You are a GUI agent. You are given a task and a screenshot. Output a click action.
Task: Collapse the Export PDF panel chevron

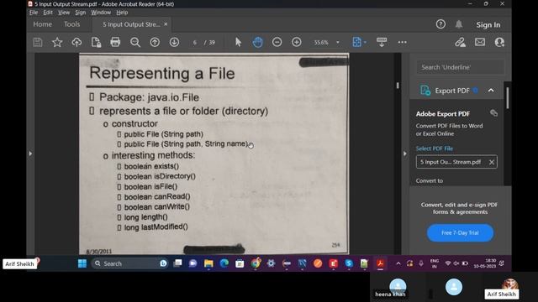[491, 91]
